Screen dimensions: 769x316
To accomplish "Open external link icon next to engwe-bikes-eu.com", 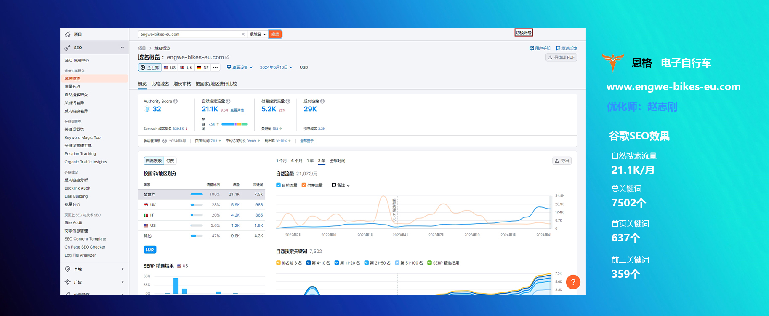I will tap(228, 57).
